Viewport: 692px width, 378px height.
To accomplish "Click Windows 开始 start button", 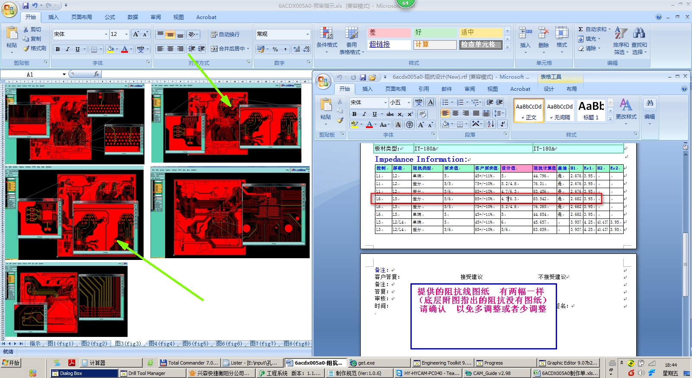I will pos(11,363).
